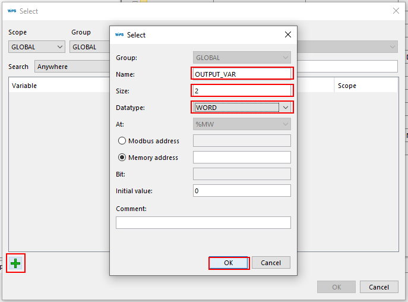Click the WPS logo in inner dialog title
This screenshot has width=408, height=302.
point(119,35)
